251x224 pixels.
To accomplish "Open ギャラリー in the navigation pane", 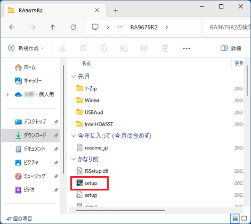I will tap(28, 81).
